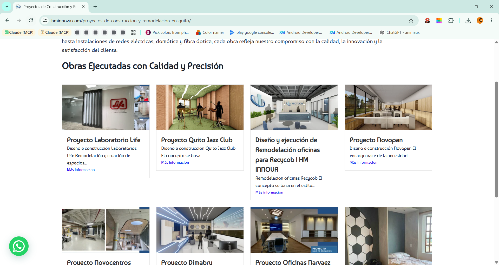View site information icon in address bar

coord(45,21)
